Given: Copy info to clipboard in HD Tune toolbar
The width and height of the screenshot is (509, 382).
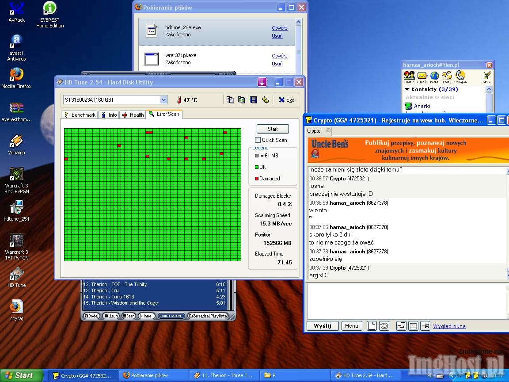Looking at the screenshot, I should tap(230, 100).
